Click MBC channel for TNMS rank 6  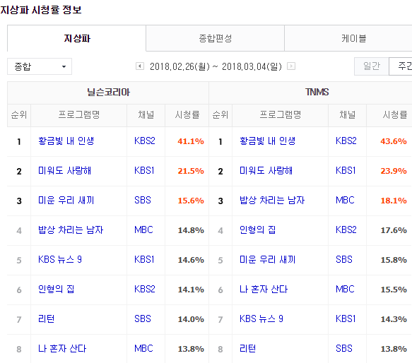[345, 290]
